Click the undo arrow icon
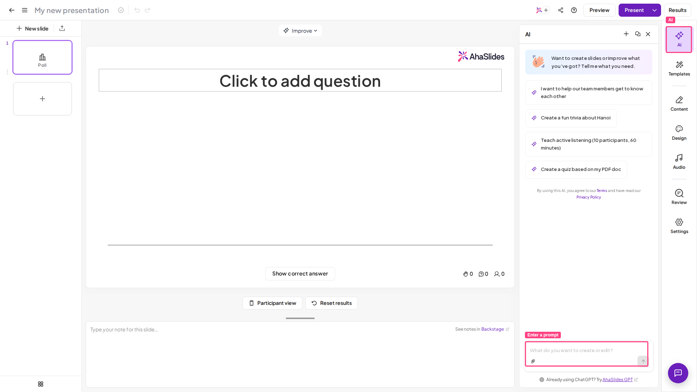Viewport: 697px width, 392px height. (x=137, y=10)
